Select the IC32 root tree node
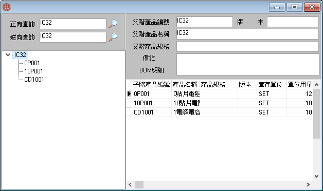 point(20,55)
